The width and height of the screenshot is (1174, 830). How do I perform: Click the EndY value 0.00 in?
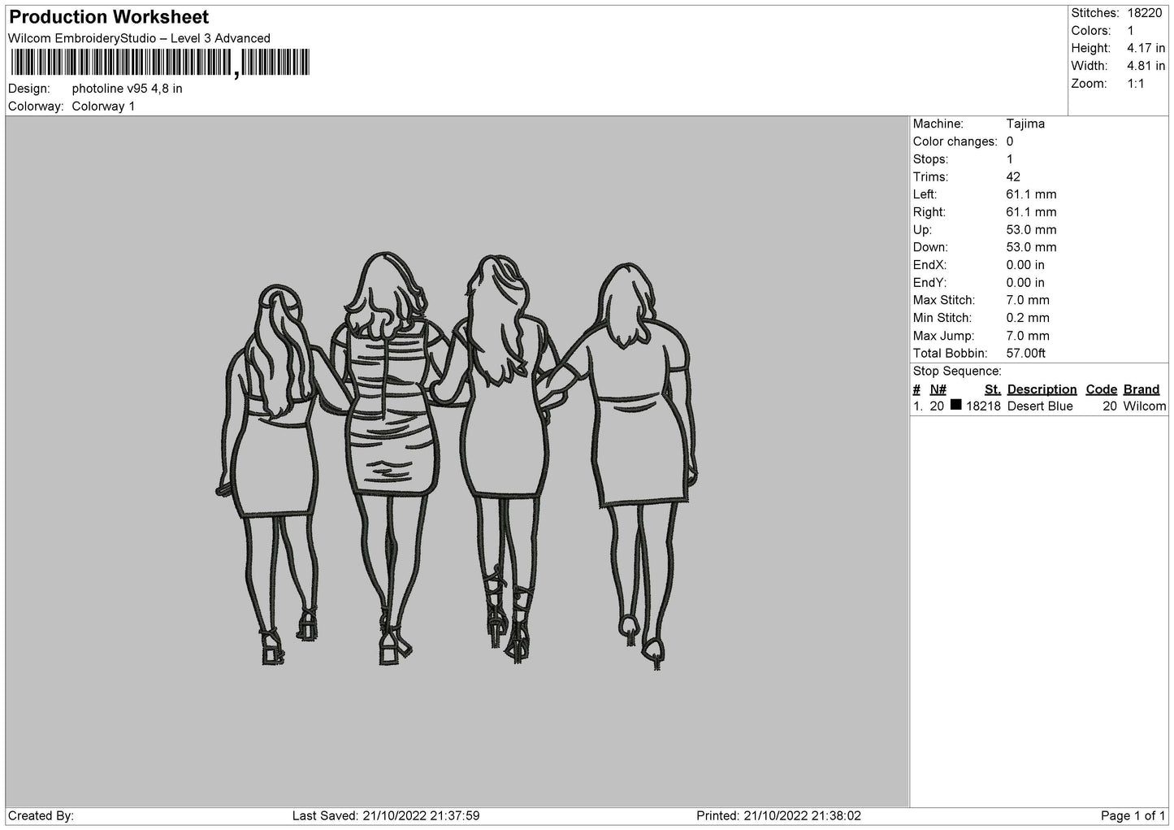1025,283
